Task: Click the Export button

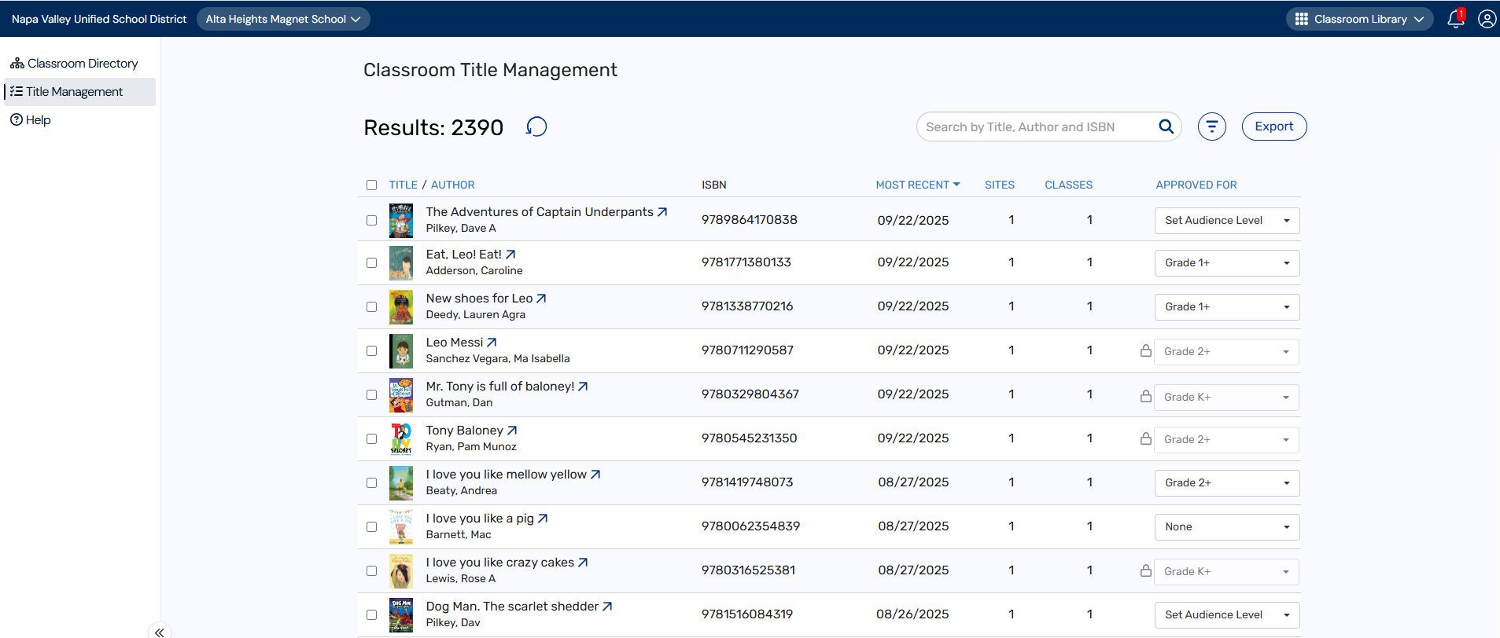Action: click(x=1273, y=126)
